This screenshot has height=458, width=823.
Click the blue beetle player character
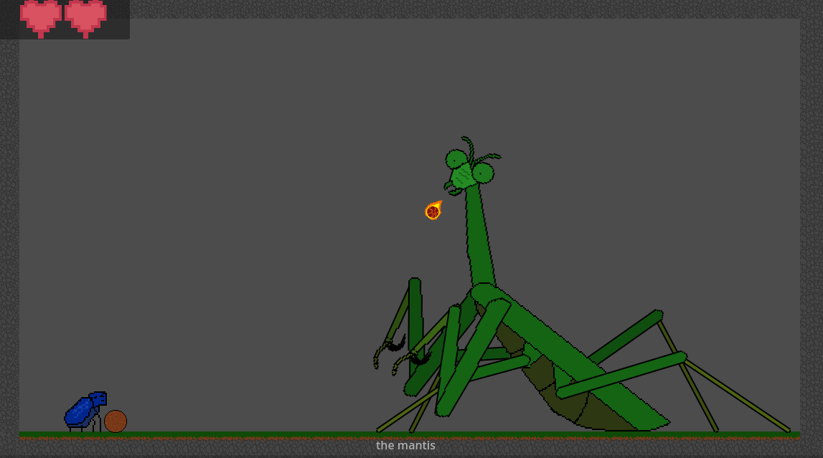coord(85,411)
